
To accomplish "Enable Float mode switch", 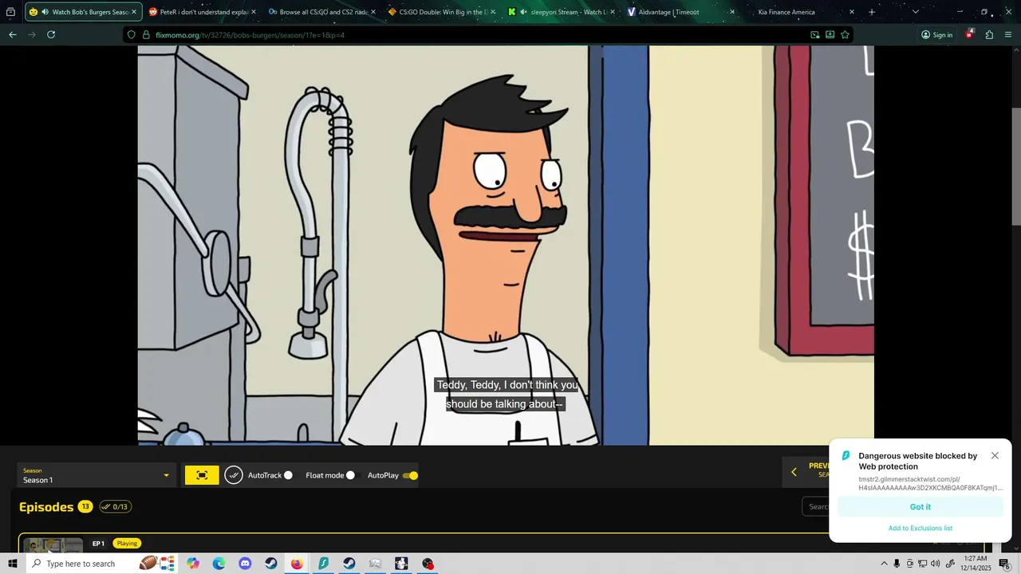I will pos(350,475).
